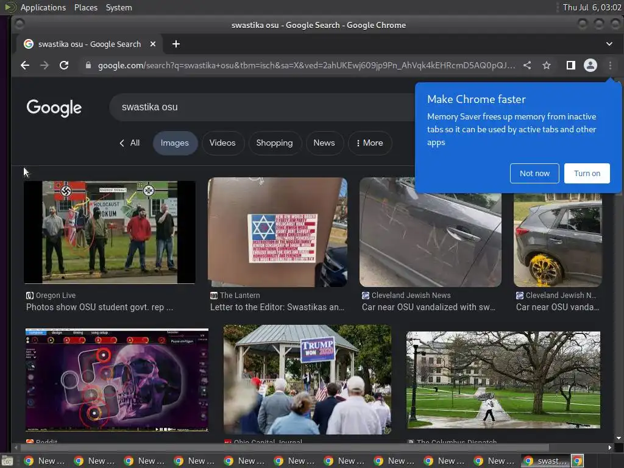Open The Lantern image thumbnail
Screen dimensions: 624x468
pyautogui.click(x=277, y=232)
